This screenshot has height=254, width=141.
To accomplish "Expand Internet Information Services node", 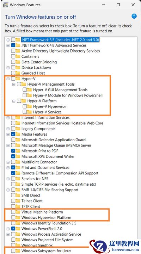I will [x=8, y=118].
